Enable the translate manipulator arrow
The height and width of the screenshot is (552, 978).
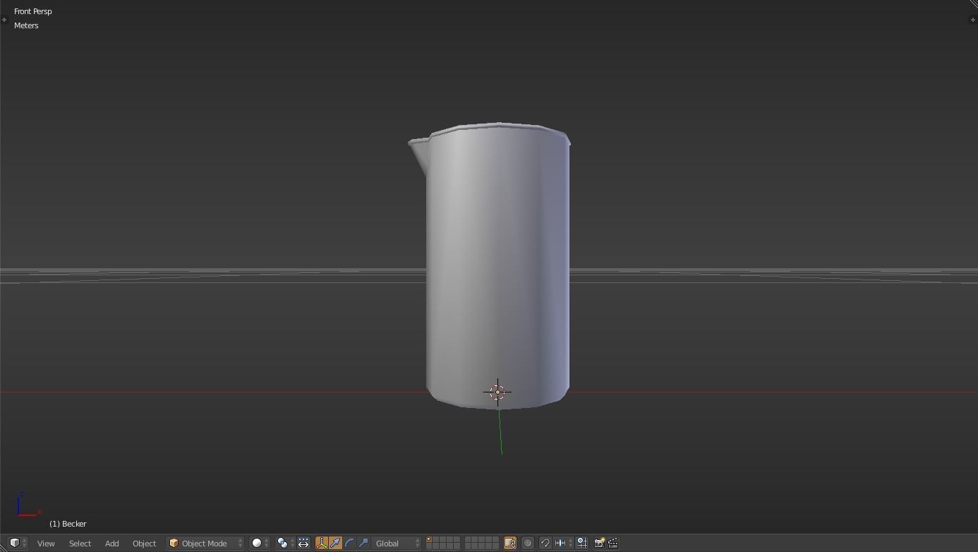coord(335,543)
